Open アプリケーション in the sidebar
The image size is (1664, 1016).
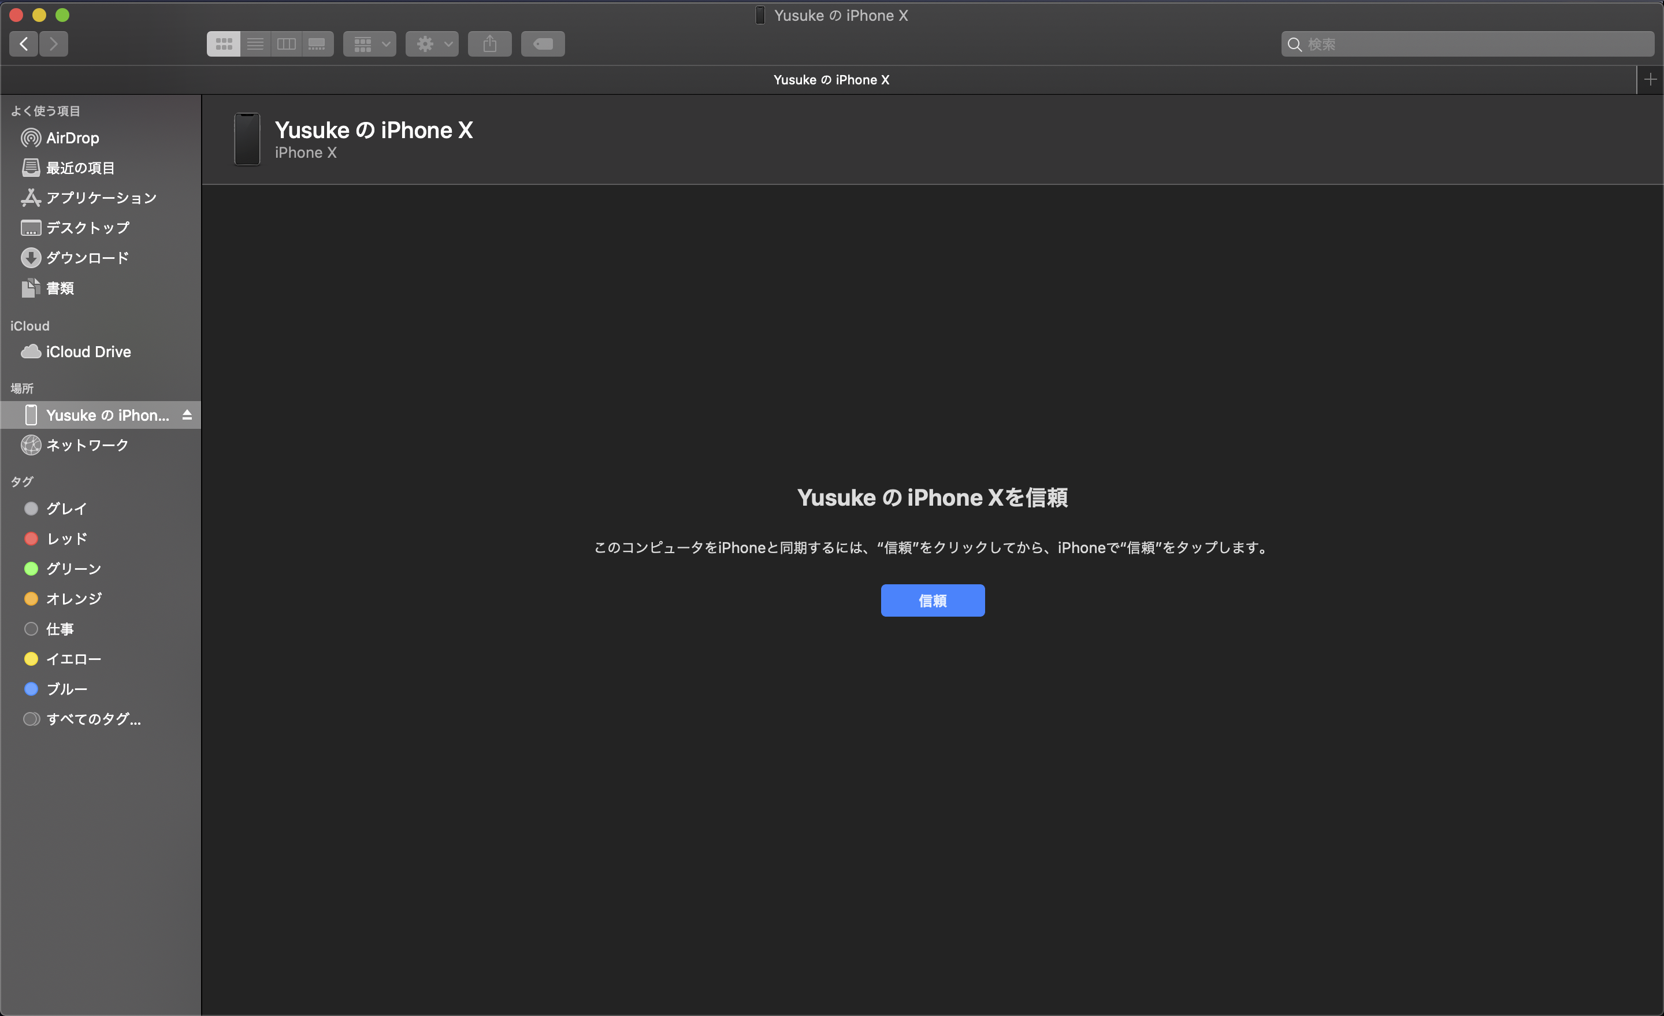(x=101, y=198)
